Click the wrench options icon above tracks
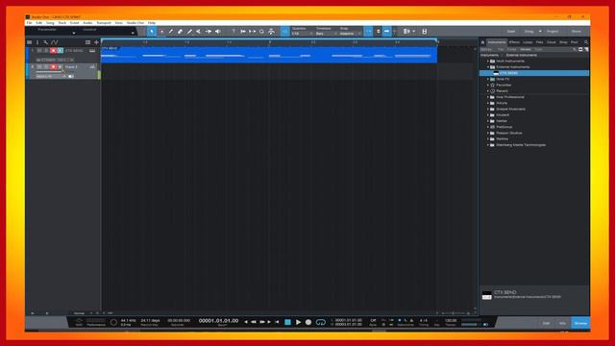The height and width of the screenshot is (346, 615). tap(46, 42)
